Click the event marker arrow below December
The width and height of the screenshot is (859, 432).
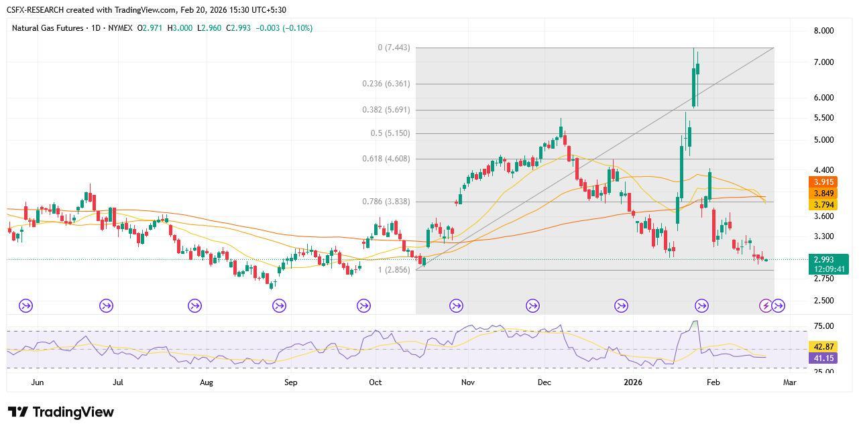click(532, 306)
